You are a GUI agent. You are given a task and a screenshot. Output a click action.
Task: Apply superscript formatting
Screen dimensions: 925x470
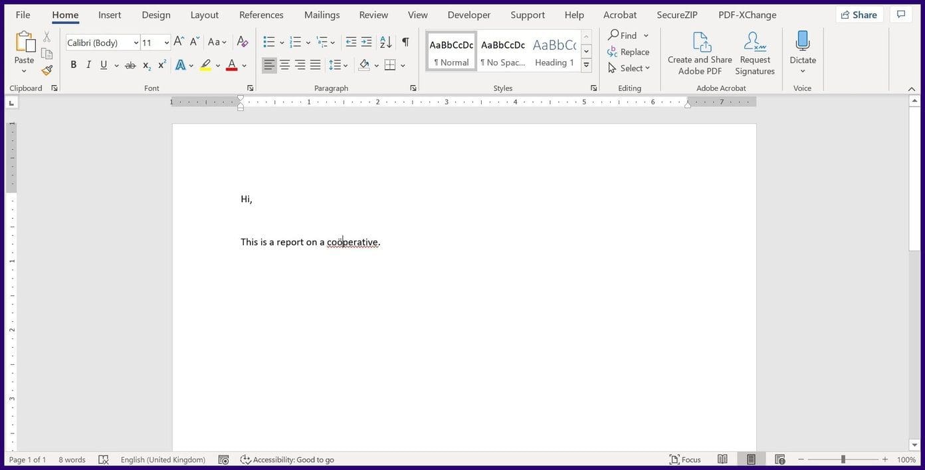point(161,65)
